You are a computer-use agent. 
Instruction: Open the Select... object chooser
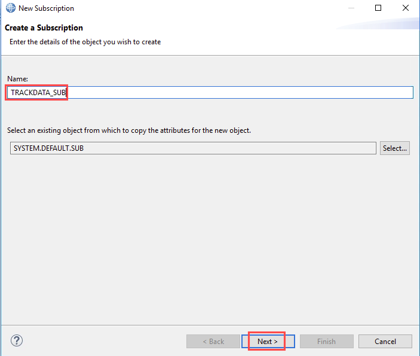tap(394, 148)
